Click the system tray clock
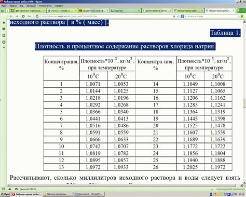 point(241,194)
